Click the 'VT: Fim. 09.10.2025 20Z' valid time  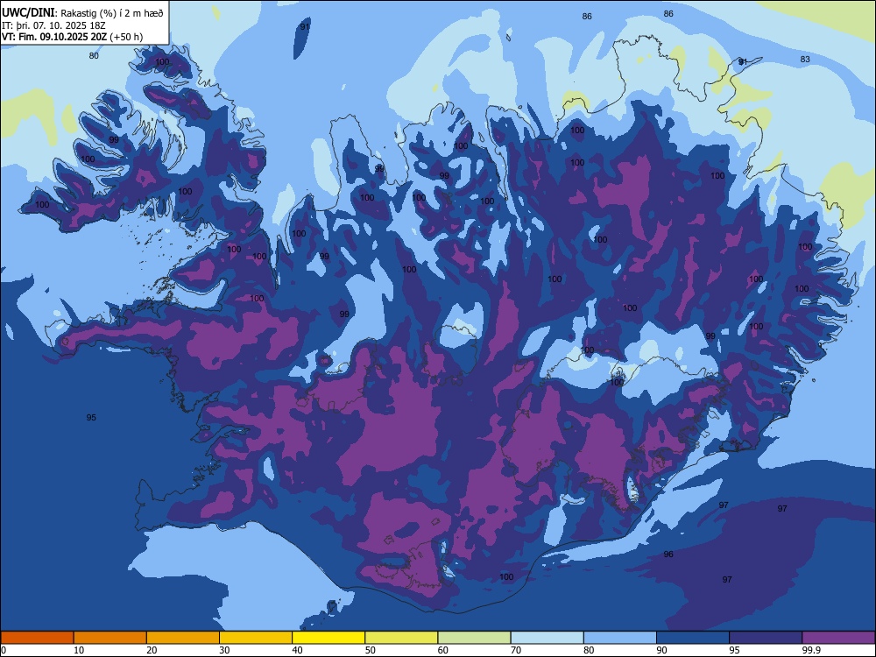coord(54,37)
